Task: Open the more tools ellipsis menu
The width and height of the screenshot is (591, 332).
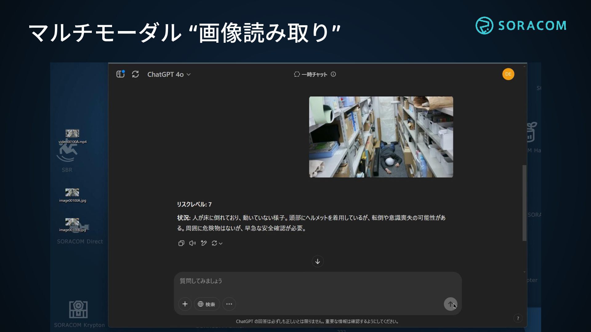Action: (229, 304)
